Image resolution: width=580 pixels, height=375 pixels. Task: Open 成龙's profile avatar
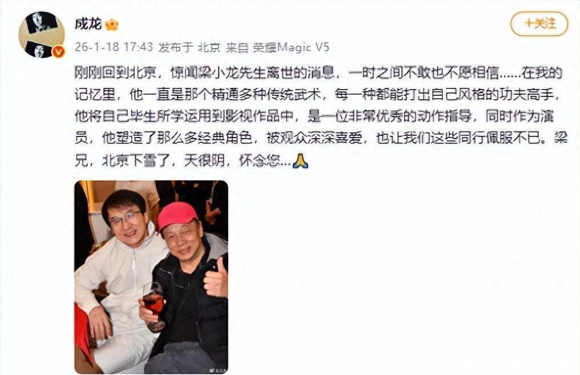coord(42,35)
